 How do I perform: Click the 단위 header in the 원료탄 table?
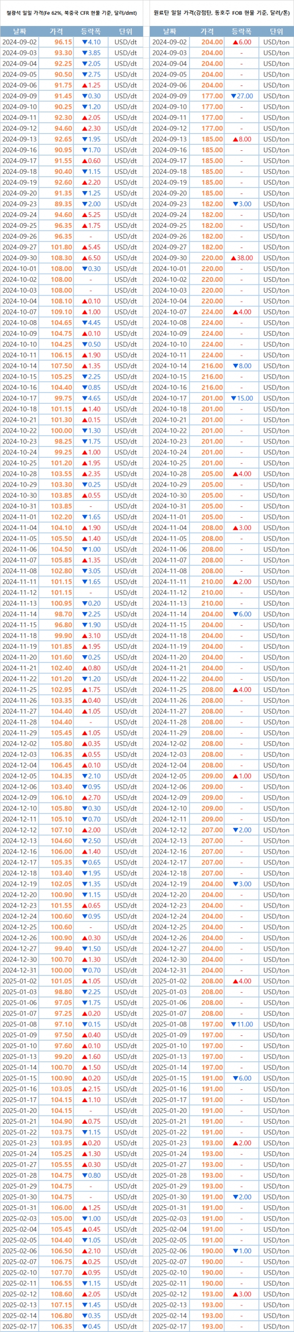(276, 31)
